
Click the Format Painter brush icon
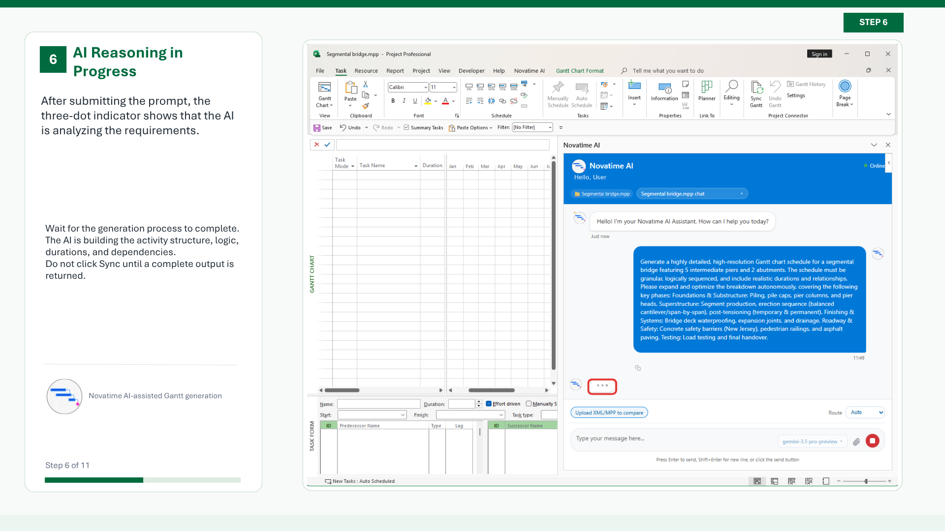pyautogui.click(x=365, y=106)
